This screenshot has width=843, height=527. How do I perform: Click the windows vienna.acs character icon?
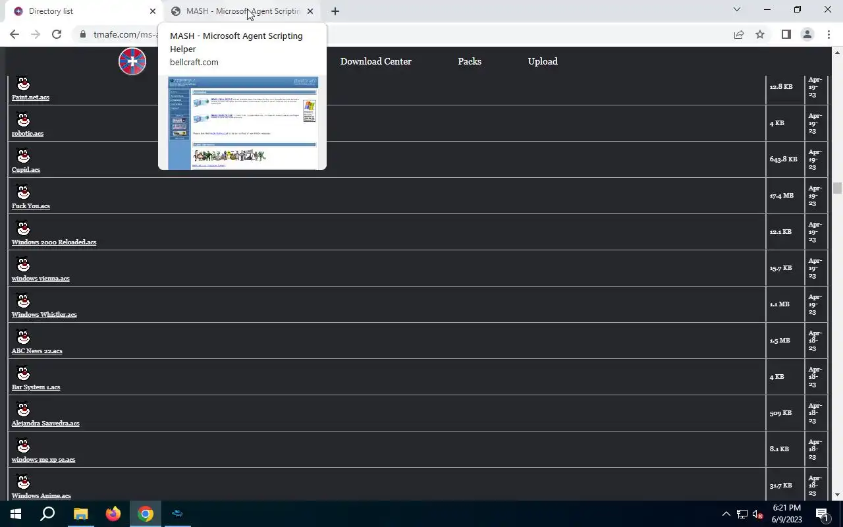coord(23,265)
